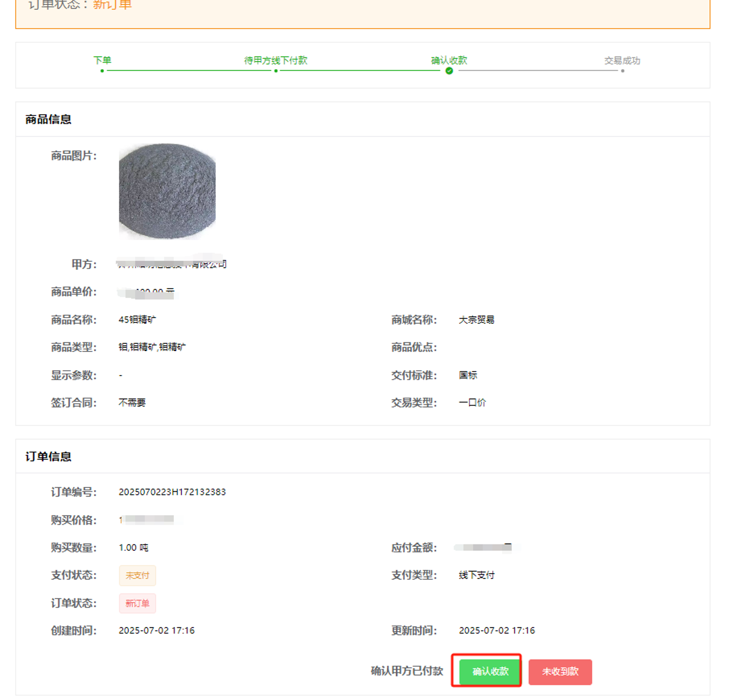Click the 未支付 payment status tag

click(137, 575)
